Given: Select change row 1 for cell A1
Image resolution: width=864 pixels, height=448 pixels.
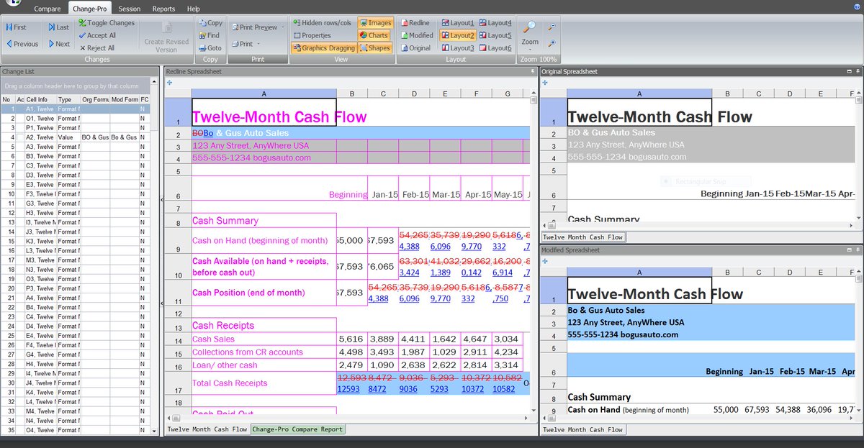Looking at the screenshot, I should click(76, 109).
